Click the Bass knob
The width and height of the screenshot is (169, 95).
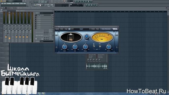pyautogui.click(x=64, y=47)
